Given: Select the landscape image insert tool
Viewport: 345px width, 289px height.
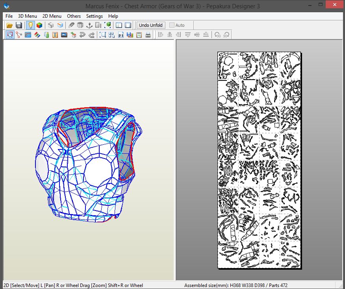Looking at the screenshot, I should point(64,35).
